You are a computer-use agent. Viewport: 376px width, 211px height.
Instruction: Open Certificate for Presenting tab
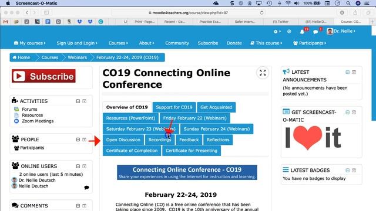pos(192,151)
